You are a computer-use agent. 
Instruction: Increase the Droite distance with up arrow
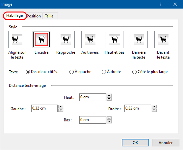(154, 107)
